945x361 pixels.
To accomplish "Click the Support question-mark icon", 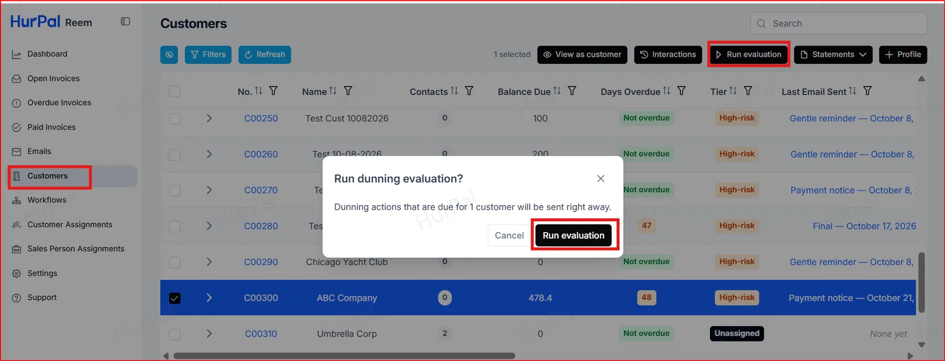I will pyautogui.click(x=17, y=298).
